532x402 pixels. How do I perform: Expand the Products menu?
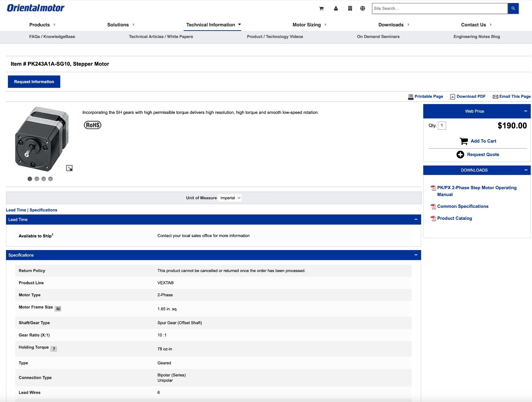click(42, 25)
